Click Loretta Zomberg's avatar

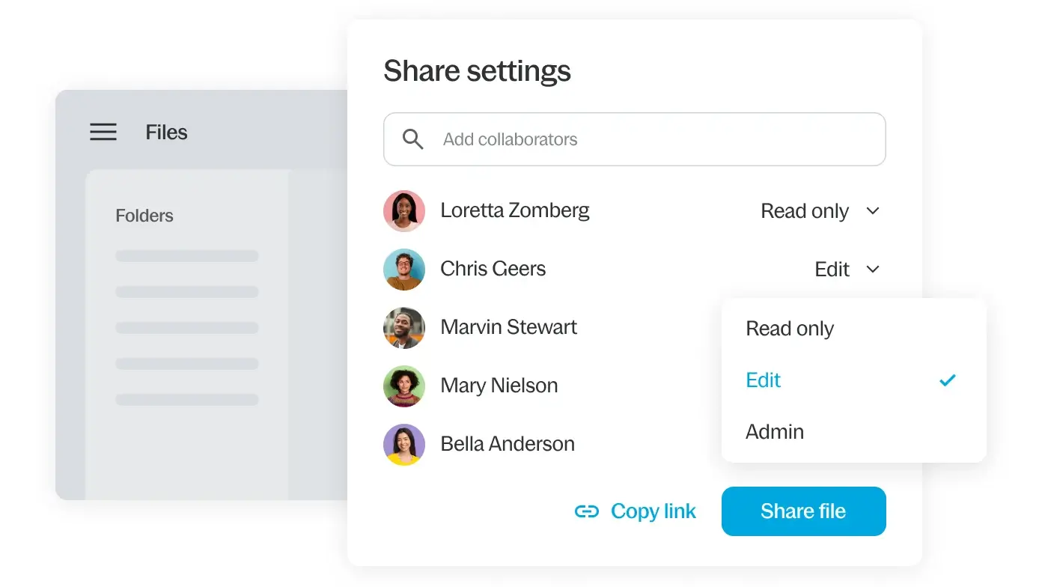pos(404,211)
